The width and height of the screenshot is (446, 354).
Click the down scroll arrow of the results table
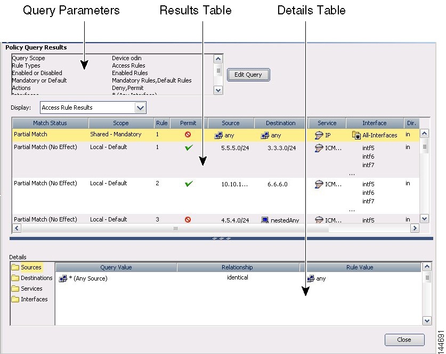tap(424, 218)
